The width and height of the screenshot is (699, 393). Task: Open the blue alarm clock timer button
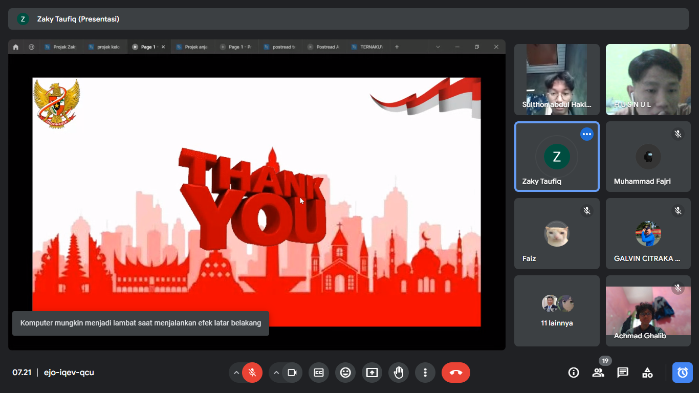683,373
